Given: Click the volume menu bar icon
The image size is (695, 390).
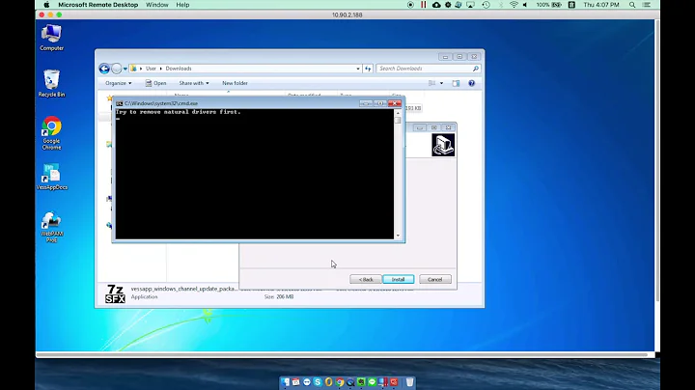Looking at the screenshot, I should pyautogui.click(x=525, y=5).
